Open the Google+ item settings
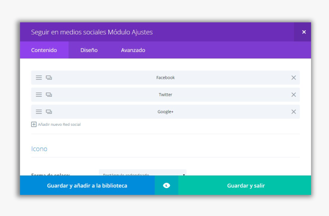329x216 pixels. click(x=165, y=112)
